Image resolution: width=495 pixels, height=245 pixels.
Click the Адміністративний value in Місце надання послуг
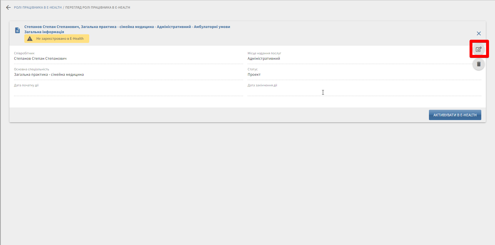264,59
